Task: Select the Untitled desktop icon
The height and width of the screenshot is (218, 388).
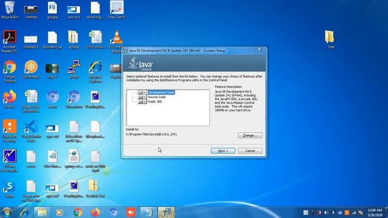Action: tap(31, 12)
